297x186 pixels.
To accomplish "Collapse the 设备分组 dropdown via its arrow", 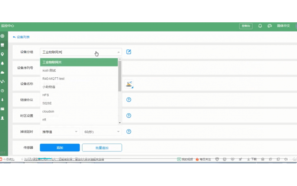I will pyautogui.click(x=118, y=52).
